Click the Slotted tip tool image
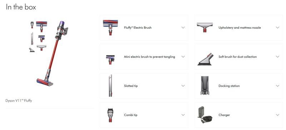 (110, 86)
